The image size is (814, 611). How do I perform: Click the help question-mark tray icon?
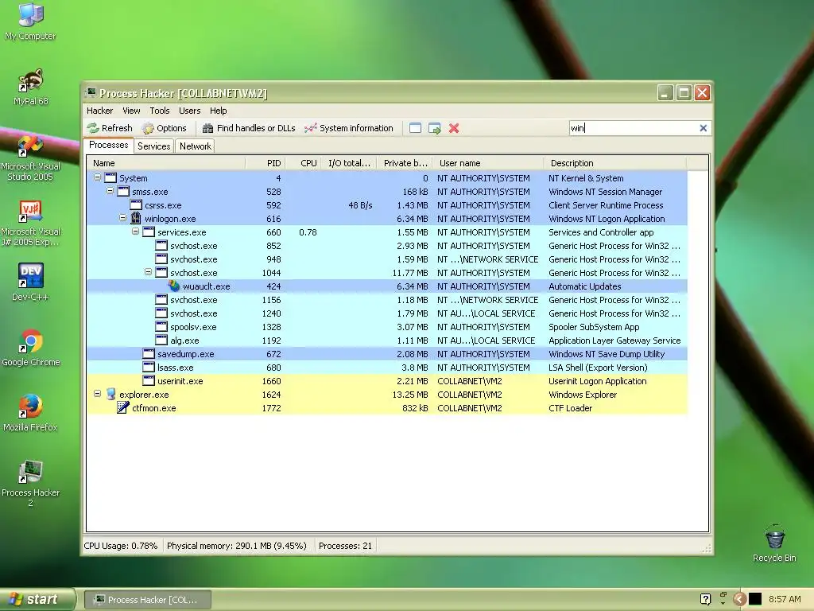(x=706, y=599)
